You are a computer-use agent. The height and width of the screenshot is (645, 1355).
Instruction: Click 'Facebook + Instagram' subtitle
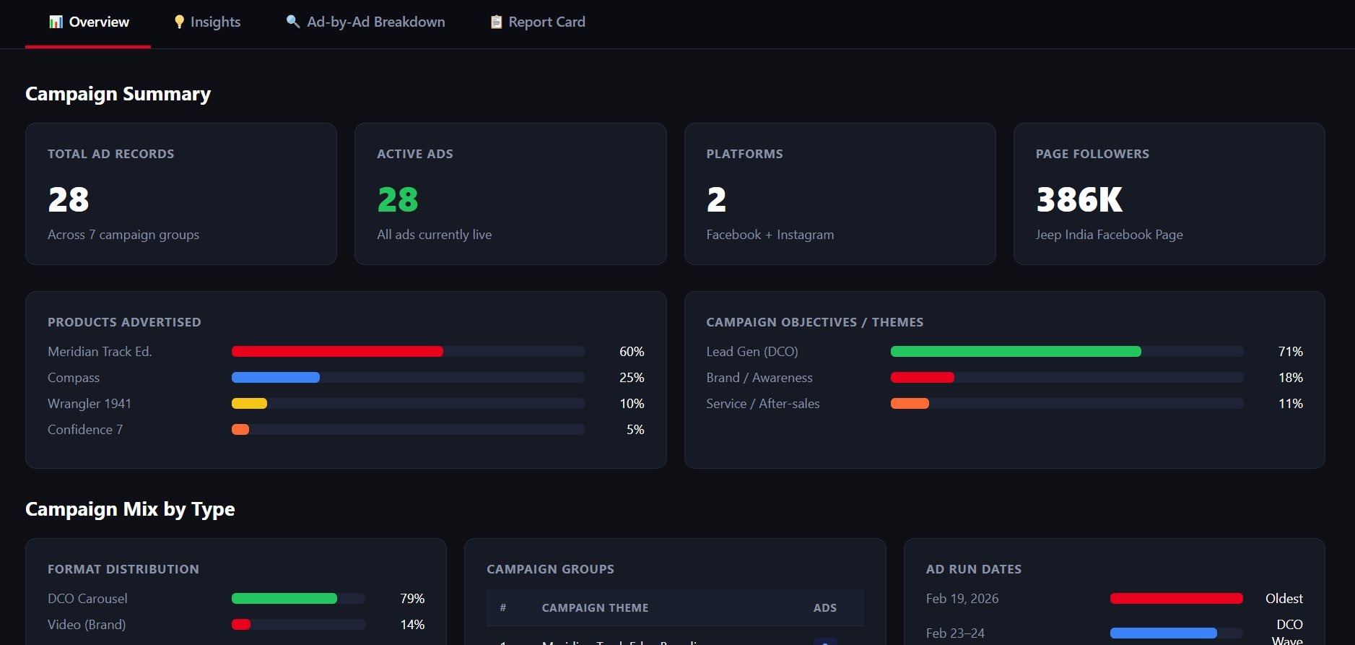[x=770, y=235]
